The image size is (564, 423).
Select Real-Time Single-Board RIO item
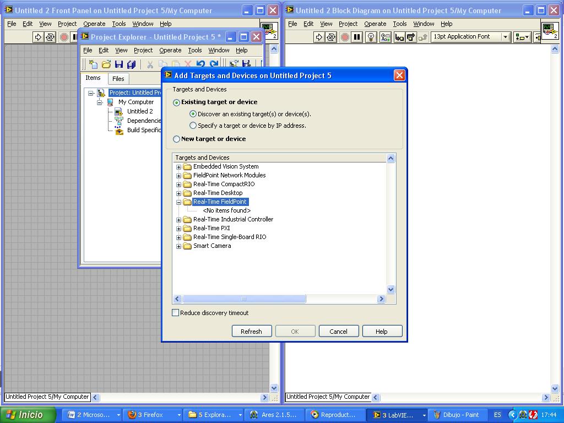230,237
